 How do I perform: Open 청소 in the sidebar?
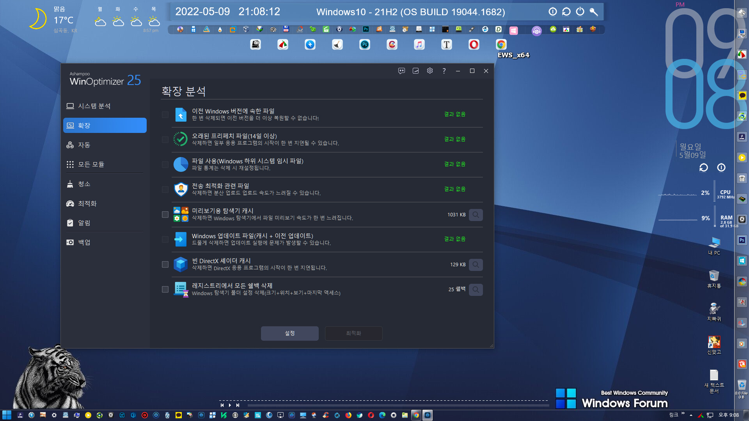[x=105, y=184]
